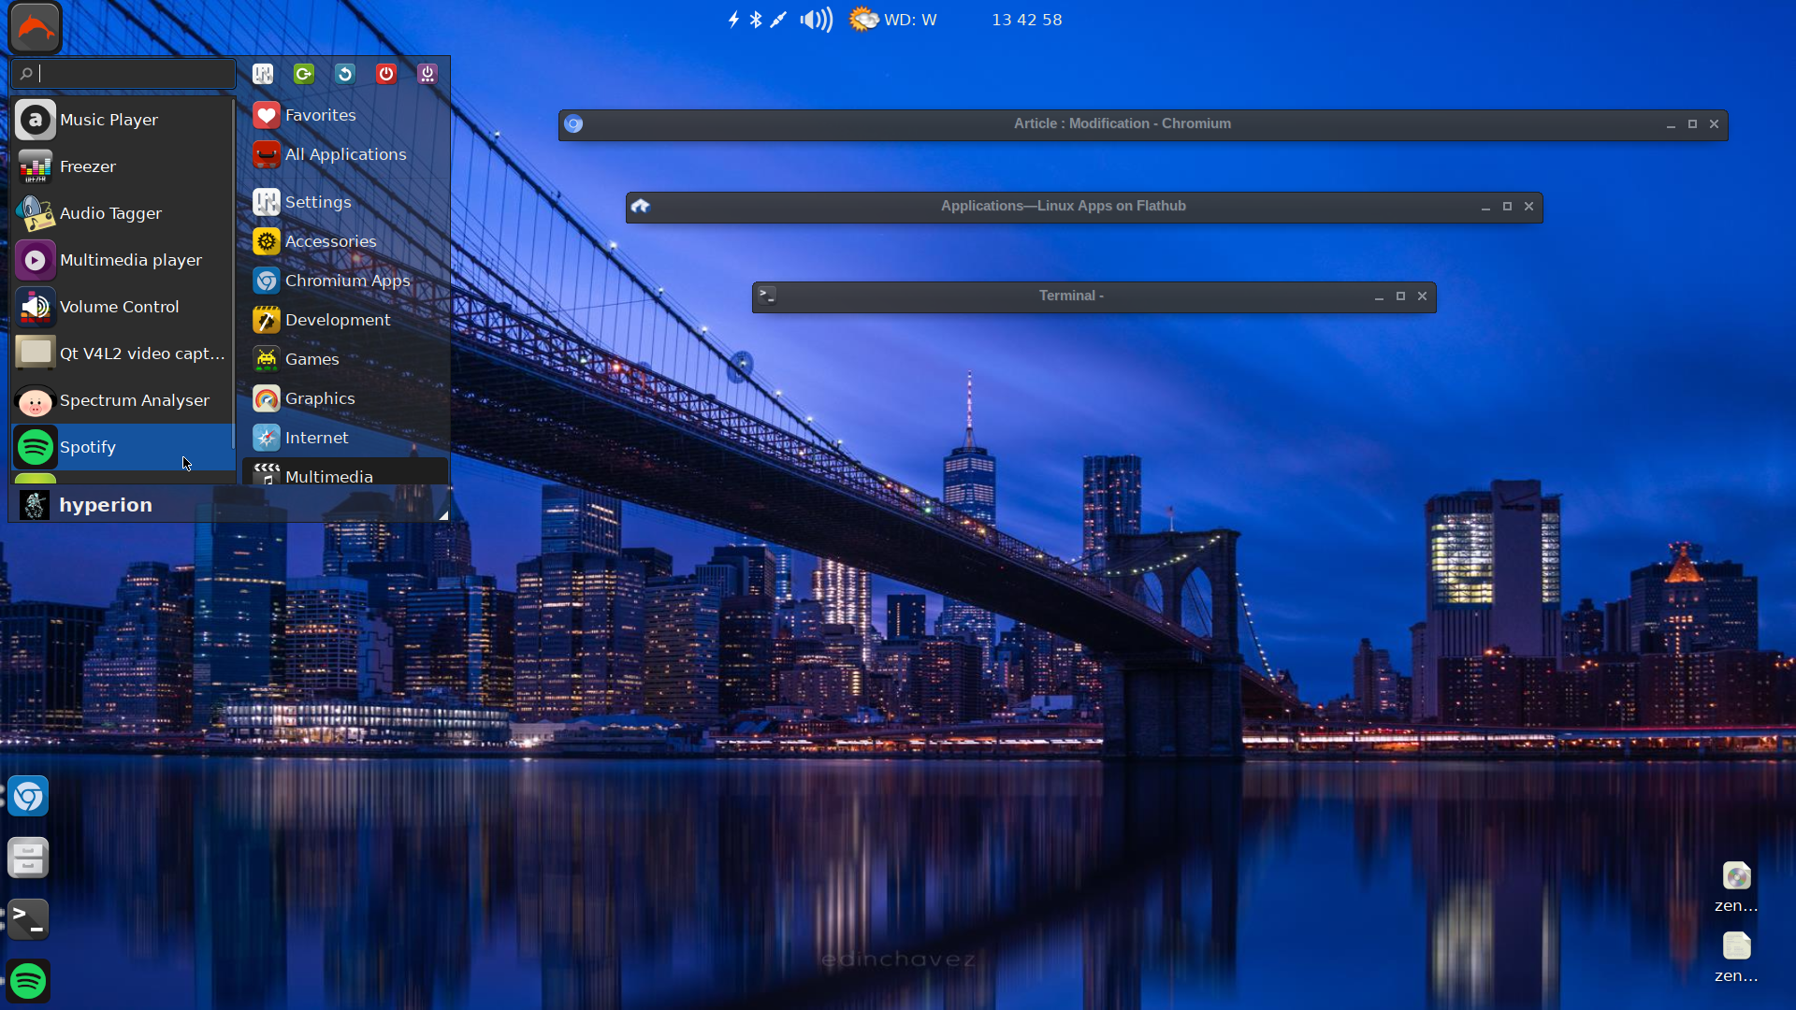Launch the Spectrum Analyser application
This screenshot has height=1010, width=1796.
click(x=135, y=400)
